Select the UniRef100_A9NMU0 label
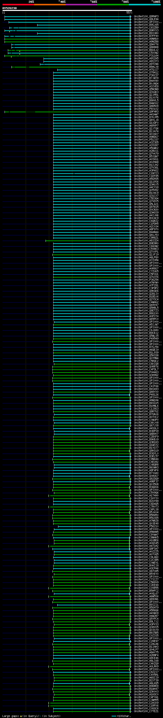 click(x=146, y=39)
